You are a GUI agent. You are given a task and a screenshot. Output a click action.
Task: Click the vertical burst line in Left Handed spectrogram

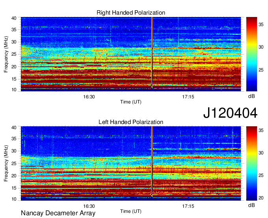pos(152,162)
